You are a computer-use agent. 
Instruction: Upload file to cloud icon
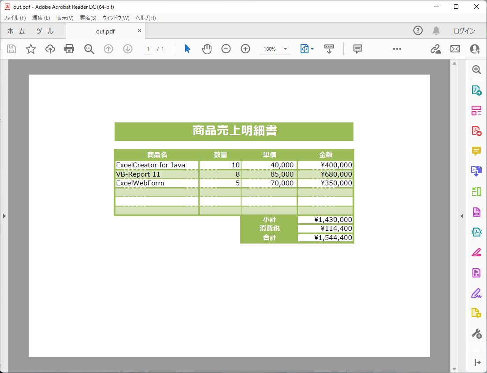point(50,49)
